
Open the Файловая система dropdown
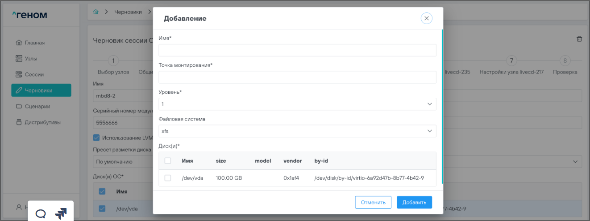[297, 131]
